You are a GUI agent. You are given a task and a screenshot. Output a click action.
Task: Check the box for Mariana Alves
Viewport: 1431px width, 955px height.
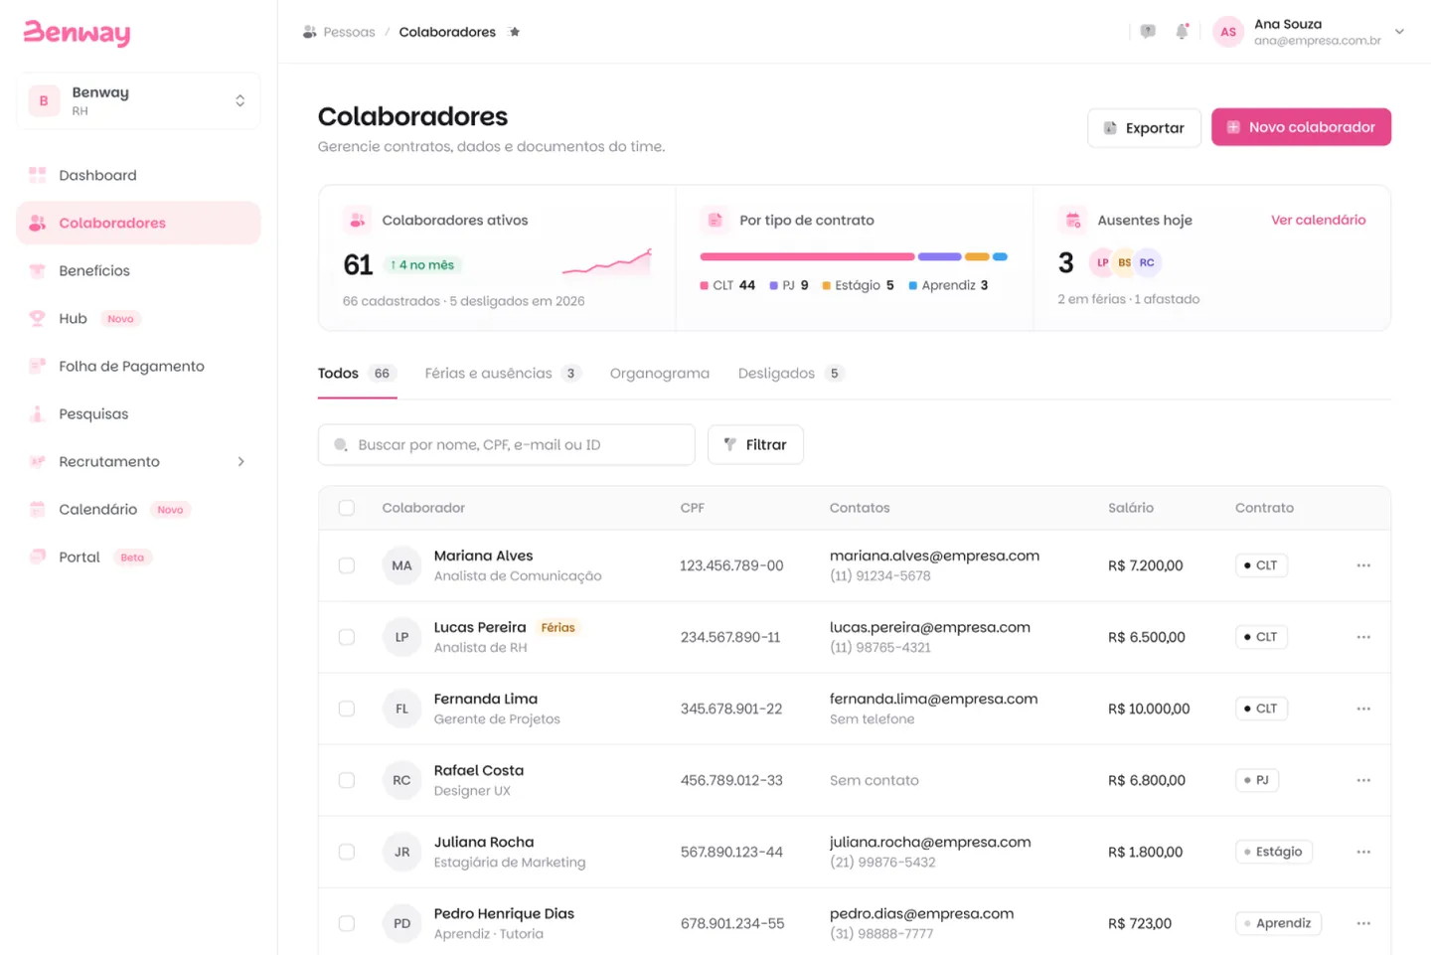(x=347, y=565)
